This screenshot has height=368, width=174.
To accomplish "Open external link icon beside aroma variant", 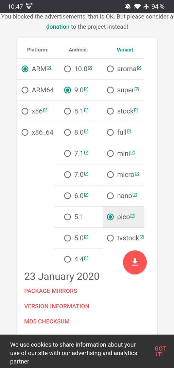I will [x=139, y=68].
